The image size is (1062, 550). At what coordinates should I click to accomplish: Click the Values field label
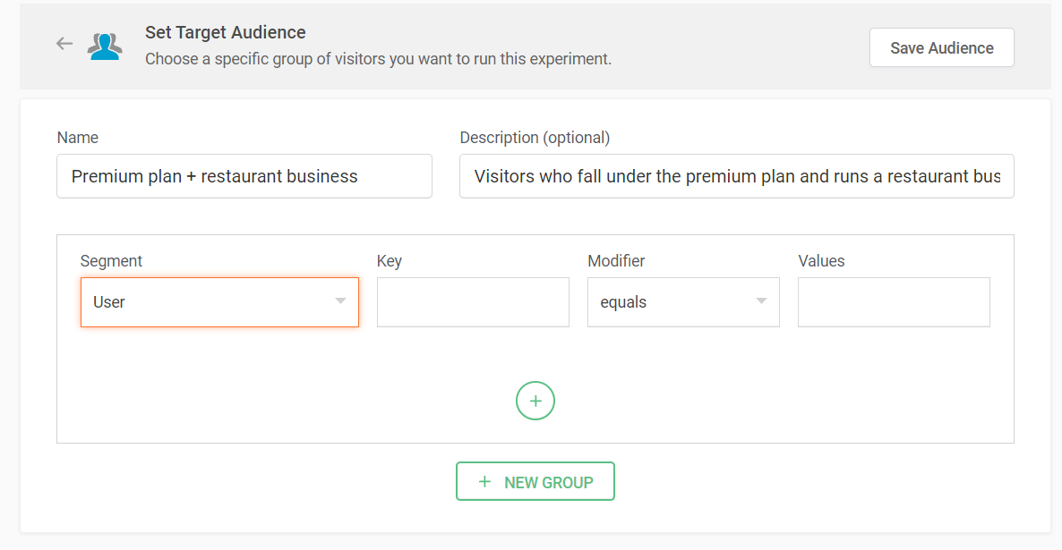tap(821, 261)
